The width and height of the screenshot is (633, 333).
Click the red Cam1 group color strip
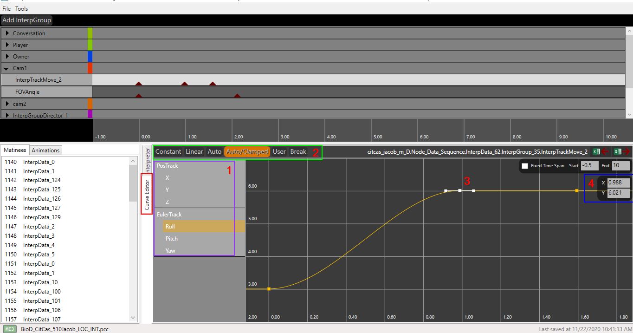point(90,68)
